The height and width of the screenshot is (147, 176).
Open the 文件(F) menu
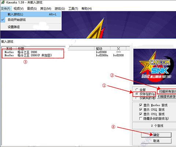(5, 8)
